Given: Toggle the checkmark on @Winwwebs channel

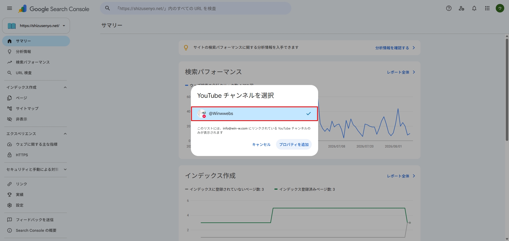Looking at the screenshot, I should [309, 114].
